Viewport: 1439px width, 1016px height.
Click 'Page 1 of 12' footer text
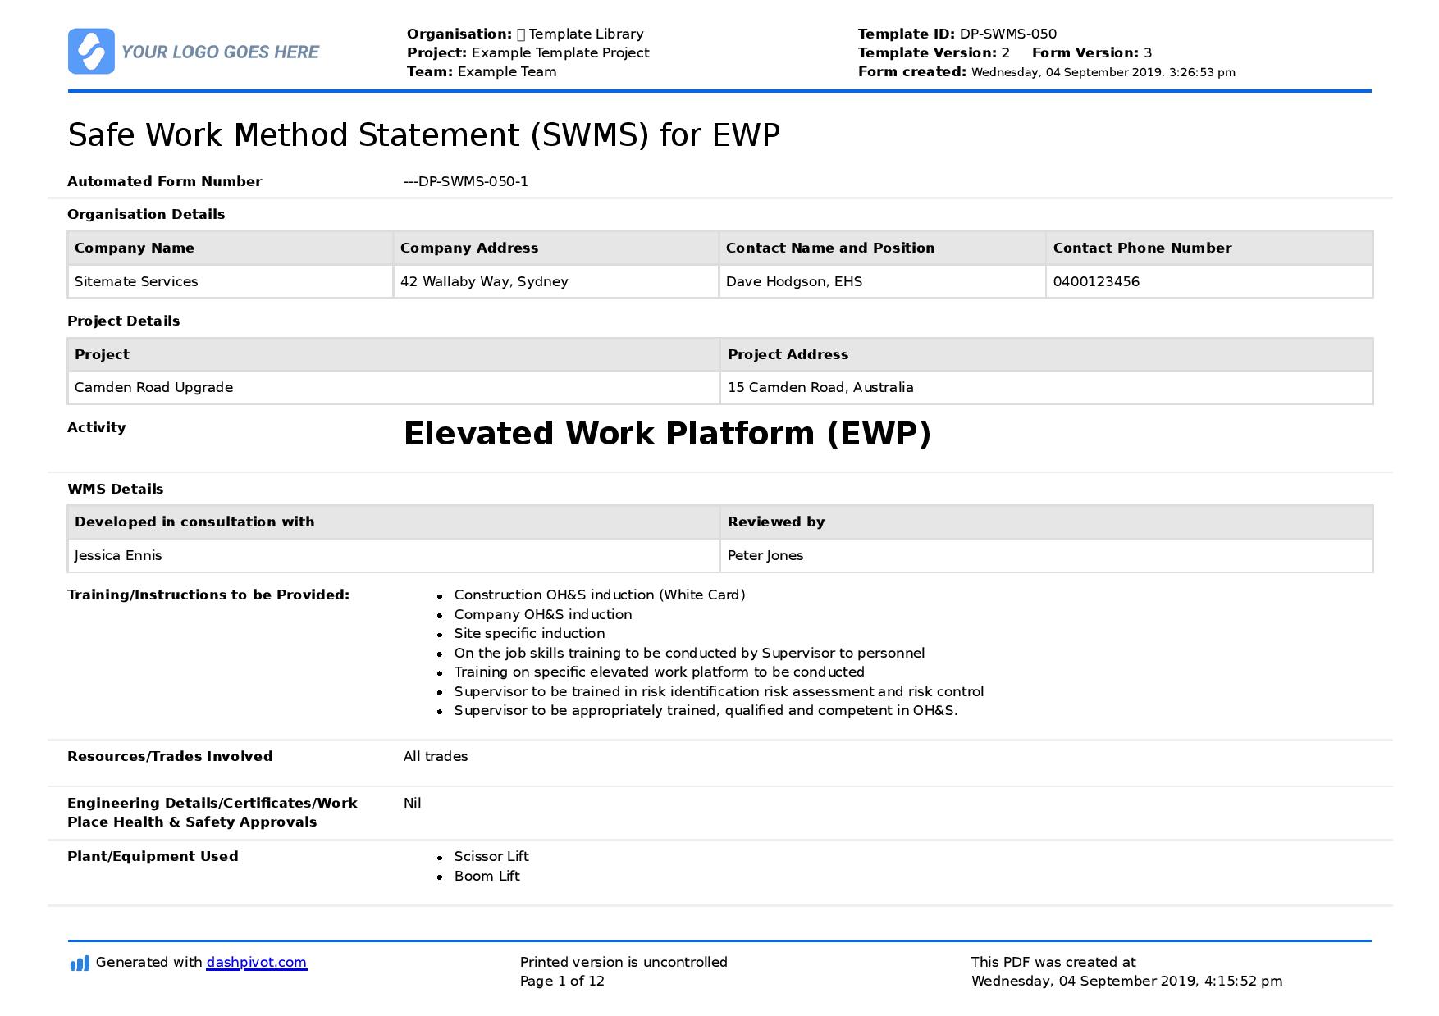point(562,981)
